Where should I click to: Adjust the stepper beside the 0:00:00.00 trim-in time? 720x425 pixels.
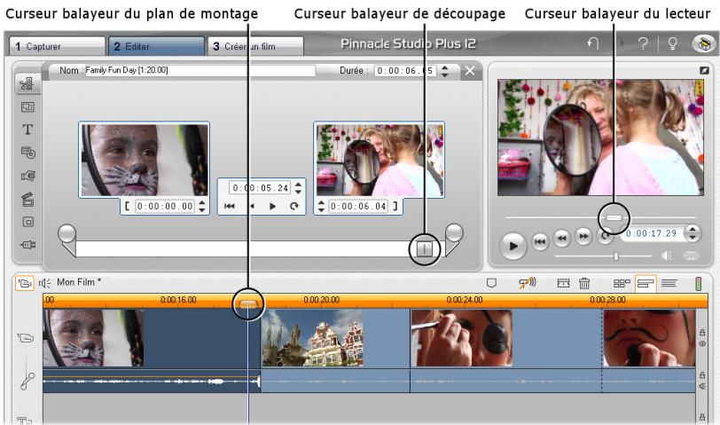click(x=202, y=207)
